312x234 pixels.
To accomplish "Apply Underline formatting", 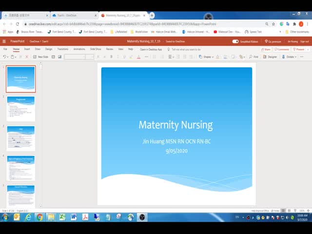I will coord(124,57).
